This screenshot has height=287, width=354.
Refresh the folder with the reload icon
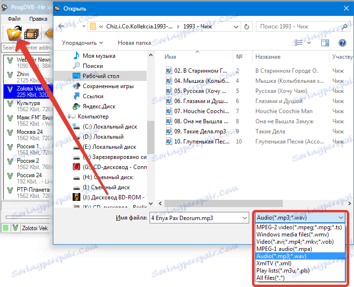tap(247, 27)
